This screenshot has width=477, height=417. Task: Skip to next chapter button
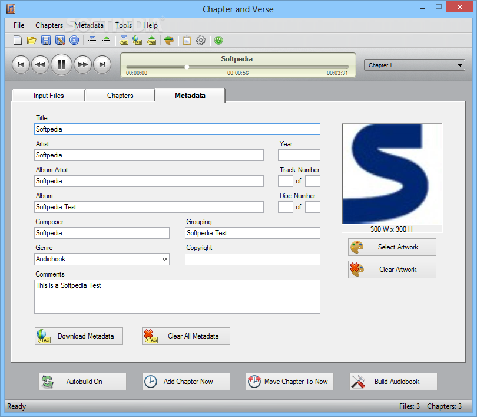[102, 64]
